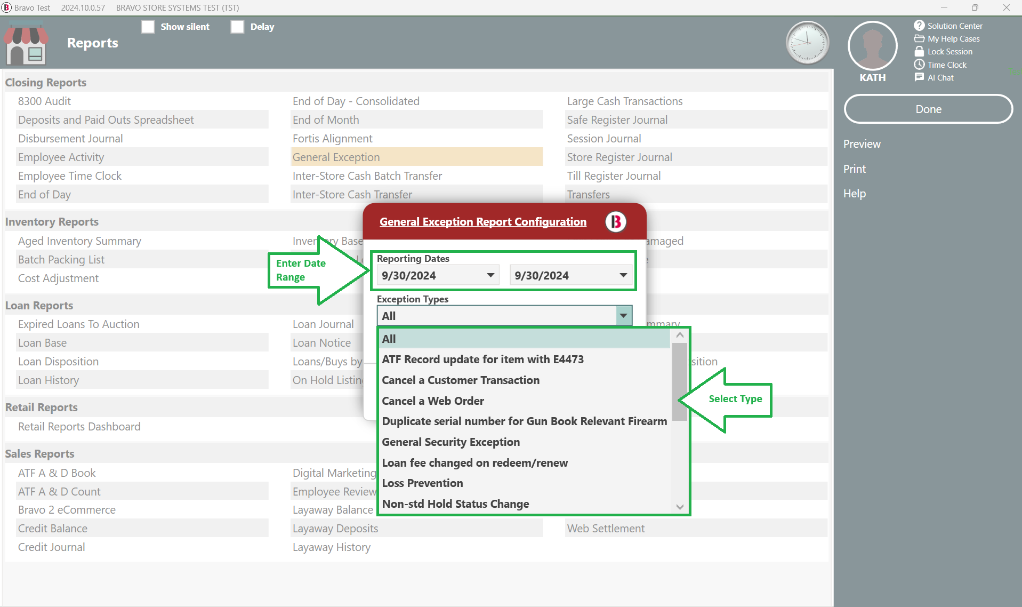Screen dimensions: 1022x607
Task: Open AI Chat link
Action: tap(940, 77)
